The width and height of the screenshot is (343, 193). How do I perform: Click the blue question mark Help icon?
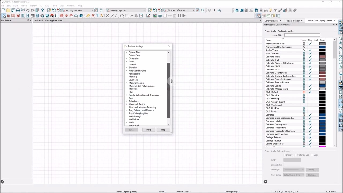(x=42, y=10)
